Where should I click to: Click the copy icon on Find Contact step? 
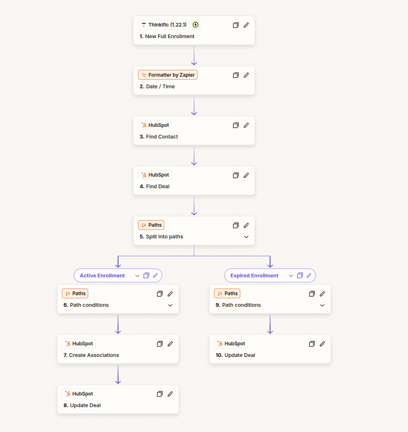click(236, 125)
